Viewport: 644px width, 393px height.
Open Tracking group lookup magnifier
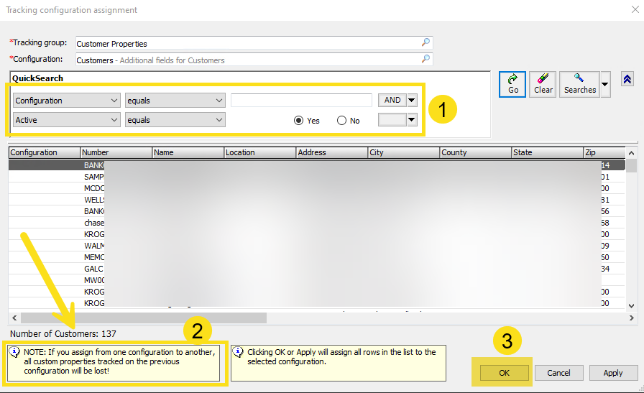[426, 42]
